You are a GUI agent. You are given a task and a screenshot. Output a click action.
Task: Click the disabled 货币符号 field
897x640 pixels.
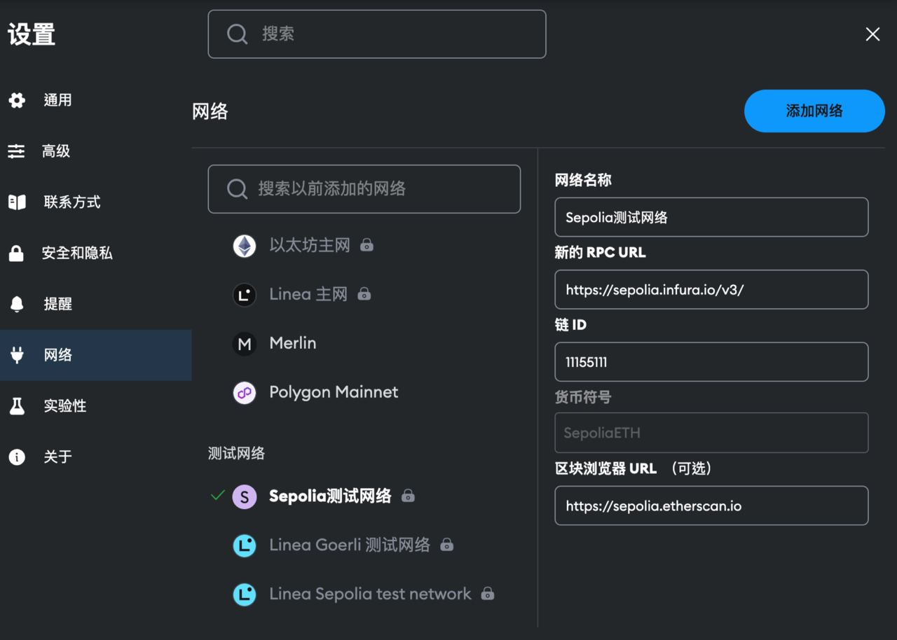point(711,433)
